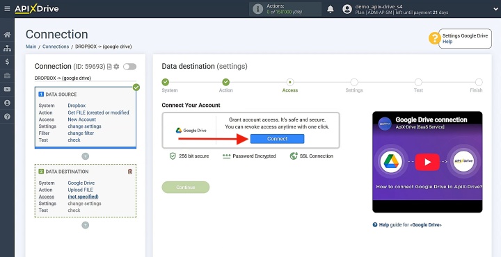Click the ApiX-Drive logo

(x=36, y=9)
